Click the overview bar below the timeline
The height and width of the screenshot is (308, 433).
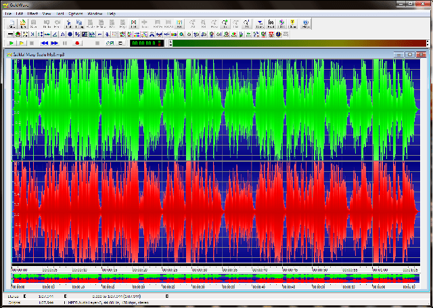tap(216, 278)
